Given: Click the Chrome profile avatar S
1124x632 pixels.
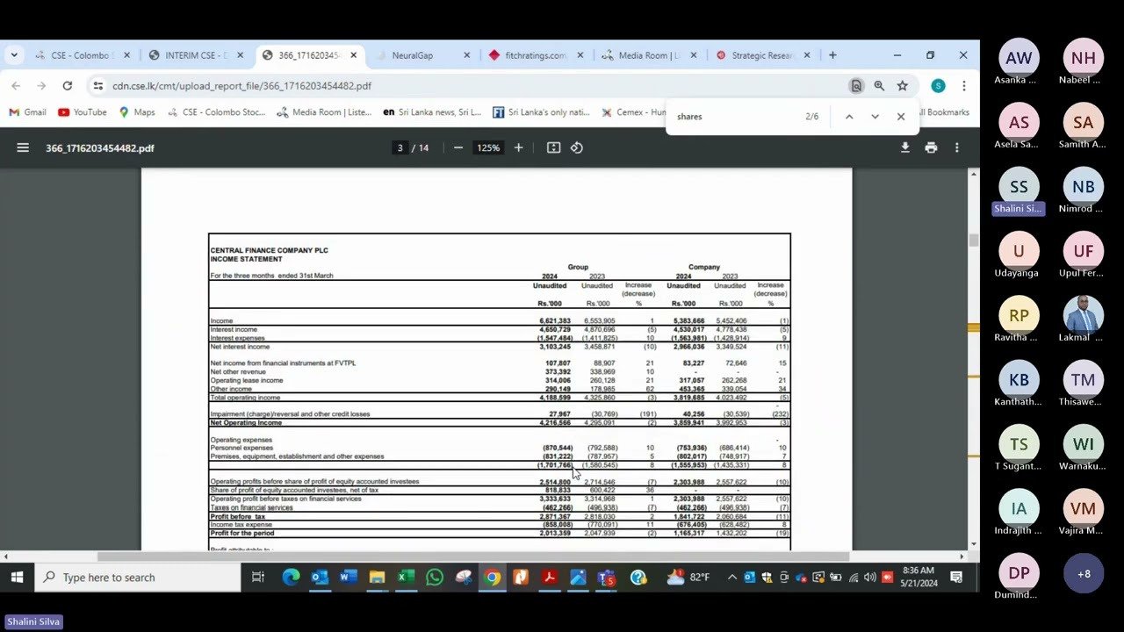Looking at the screenshot, I should pos(938,85).
